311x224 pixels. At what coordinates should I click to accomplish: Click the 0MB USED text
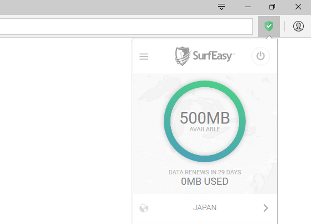tap(205, 182)
